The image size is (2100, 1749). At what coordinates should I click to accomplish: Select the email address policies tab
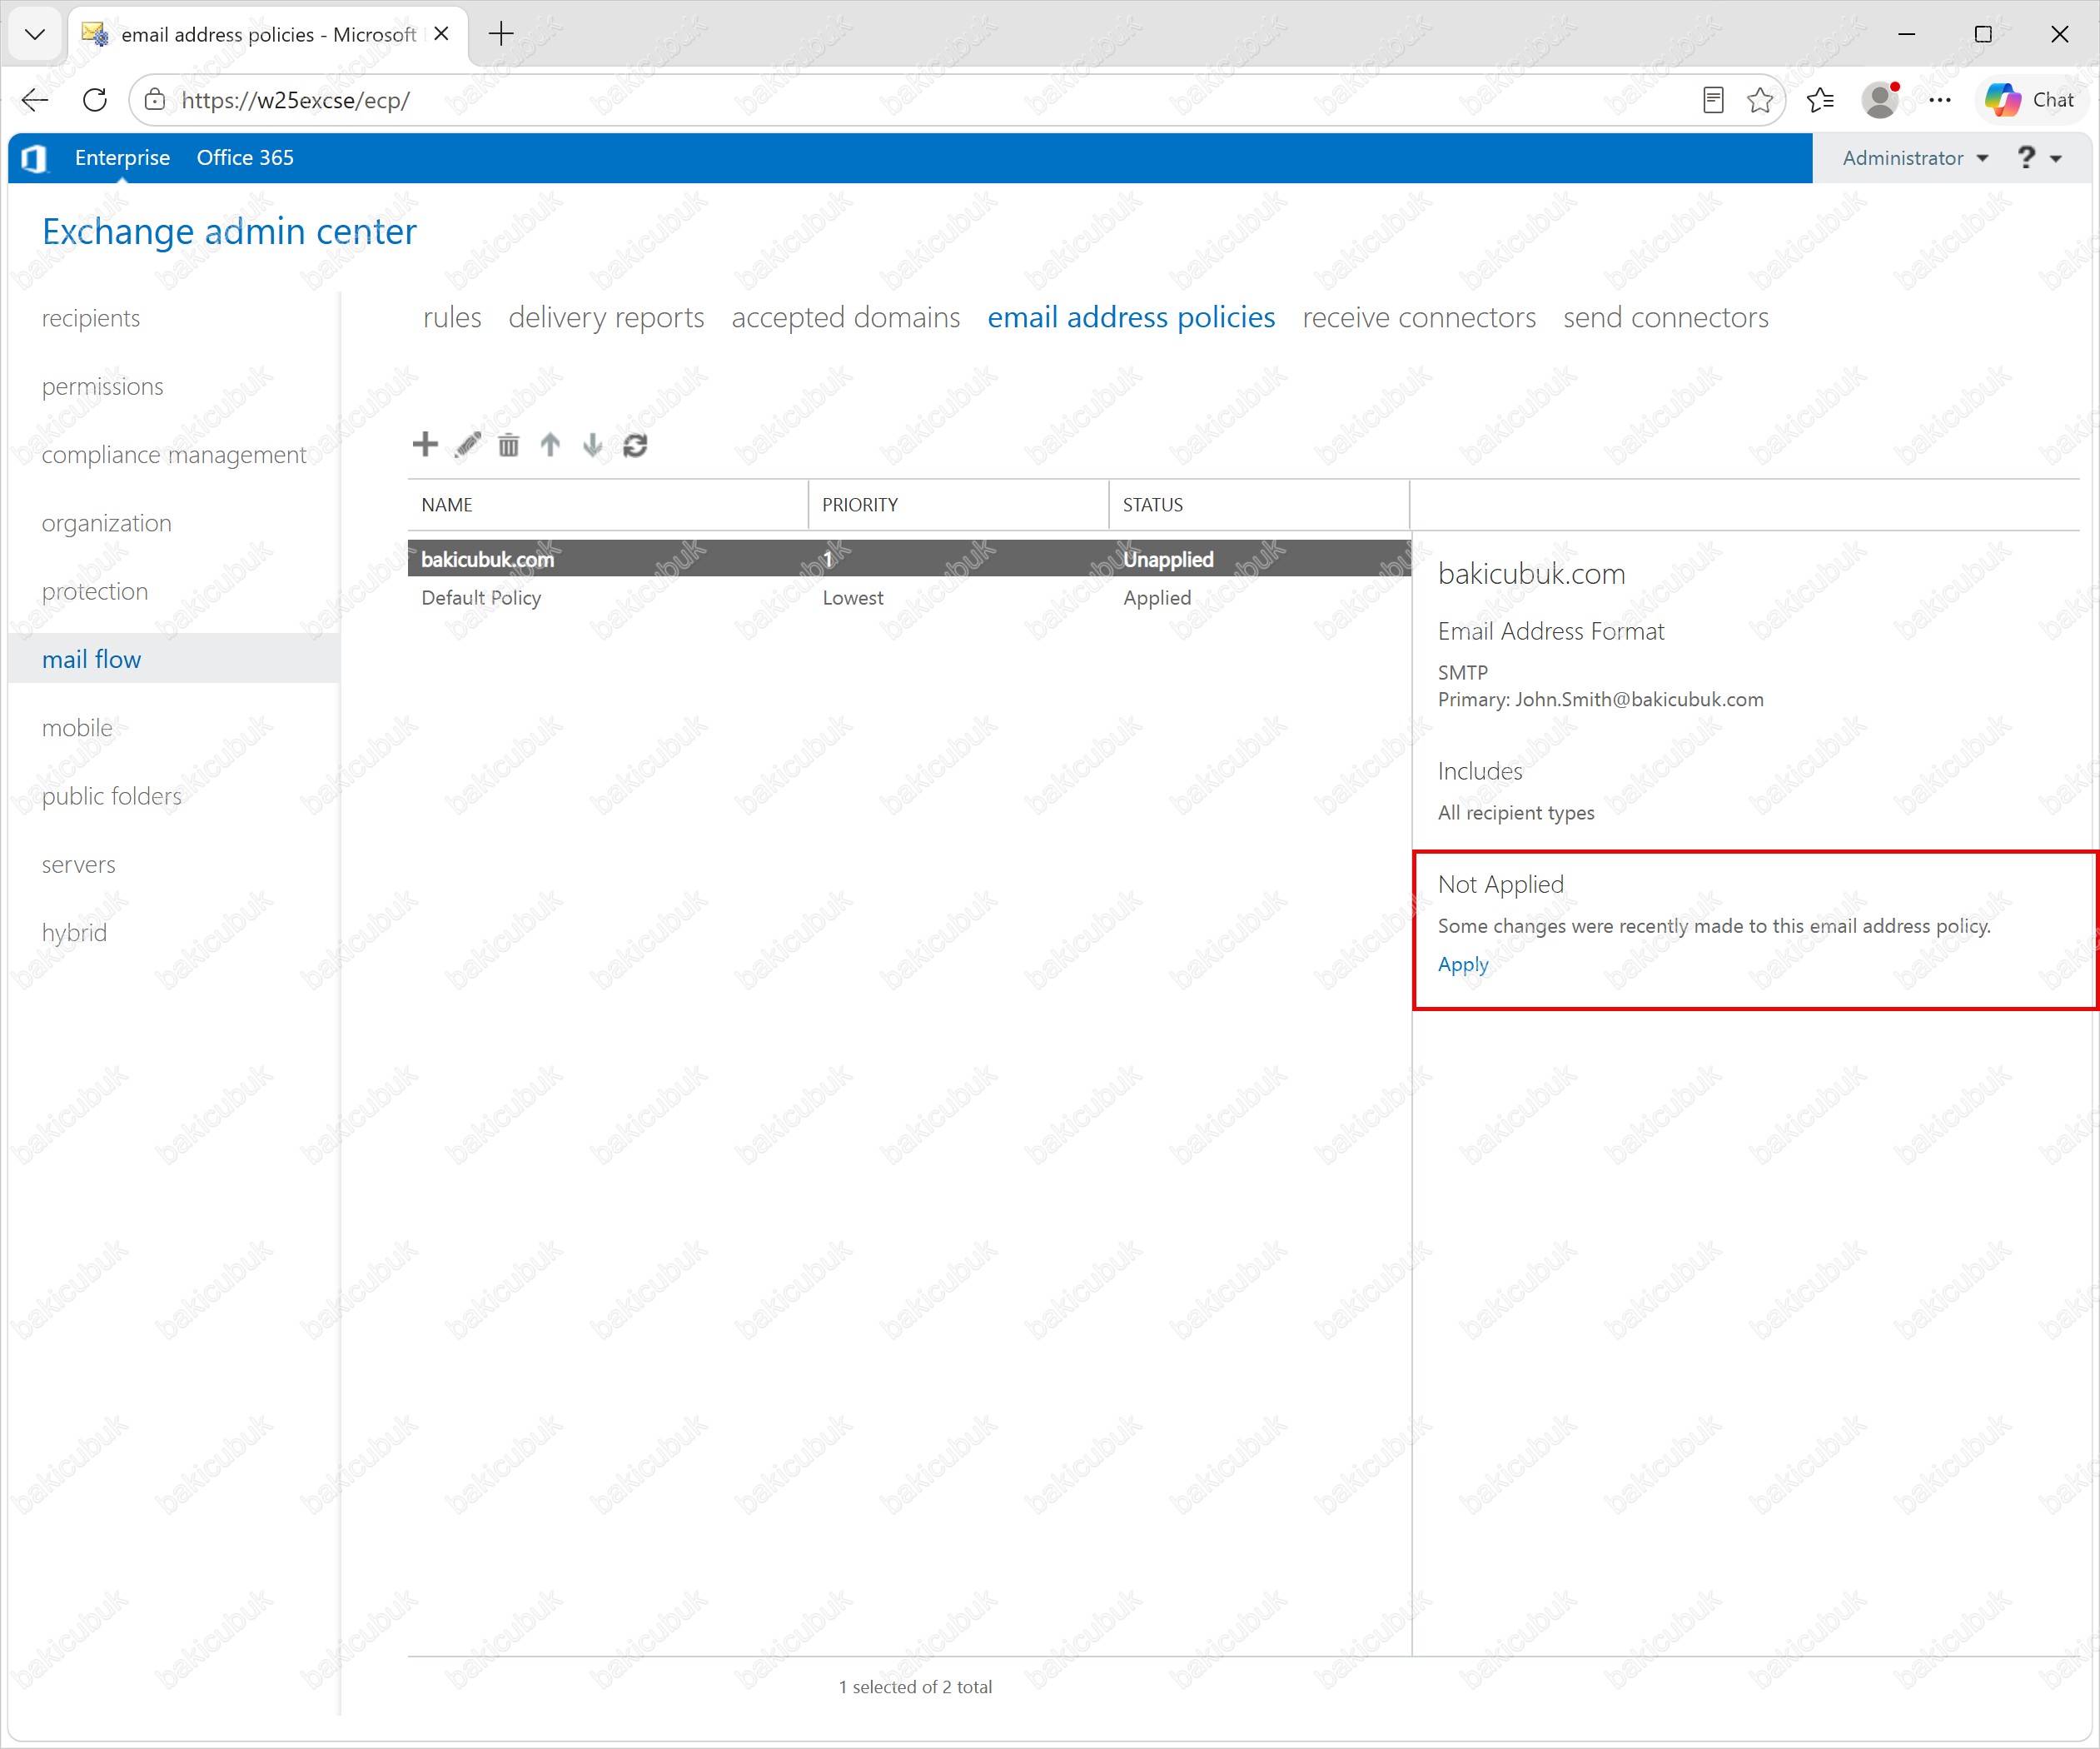pyautogui.click(x=1131, y=318)
